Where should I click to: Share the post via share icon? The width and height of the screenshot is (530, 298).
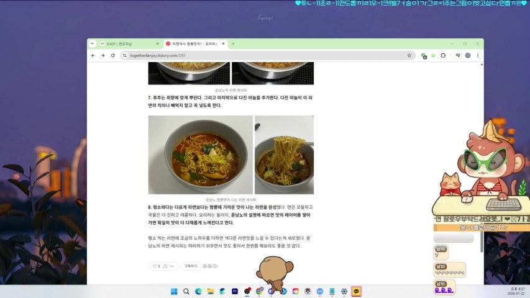click(x=165, y=266)
